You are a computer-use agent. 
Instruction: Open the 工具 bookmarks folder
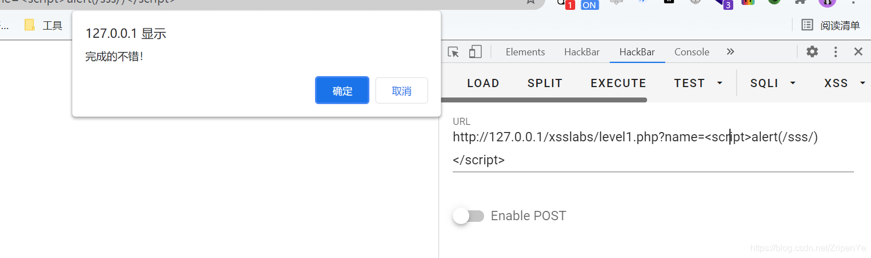pyautogui.click(x=44, y=25)
